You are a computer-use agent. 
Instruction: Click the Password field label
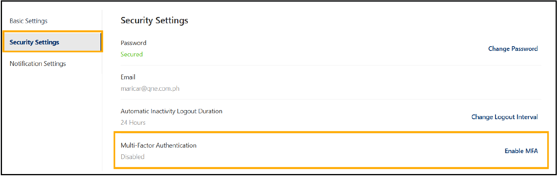pos(133,43)
